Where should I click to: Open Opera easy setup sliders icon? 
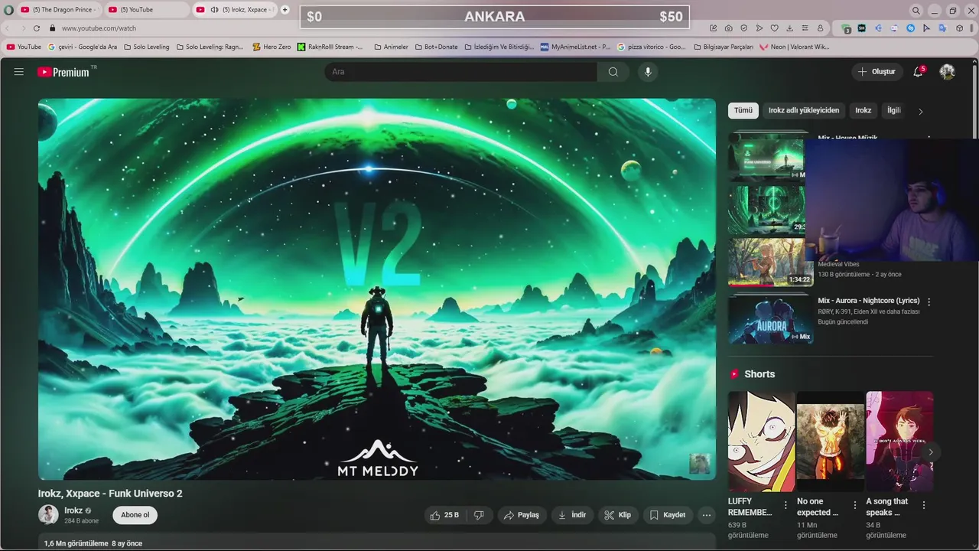[805, 28]
